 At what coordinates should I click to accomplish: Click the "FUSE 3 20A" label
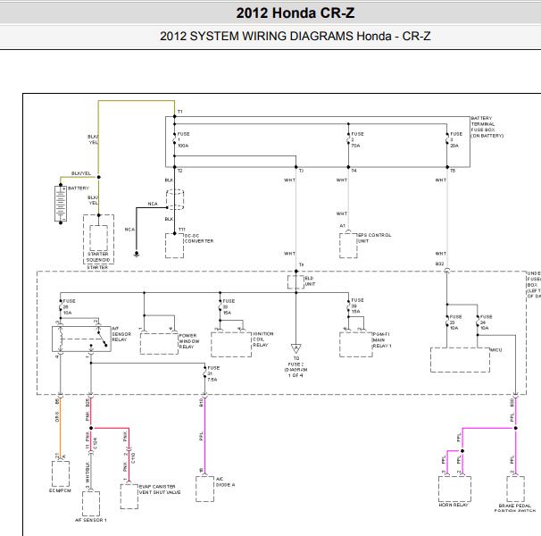click(x=456, y=139)
